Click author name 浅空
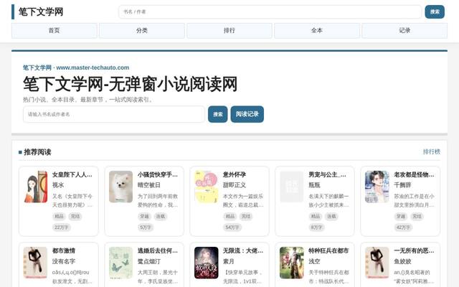 [x=314, y=261]
